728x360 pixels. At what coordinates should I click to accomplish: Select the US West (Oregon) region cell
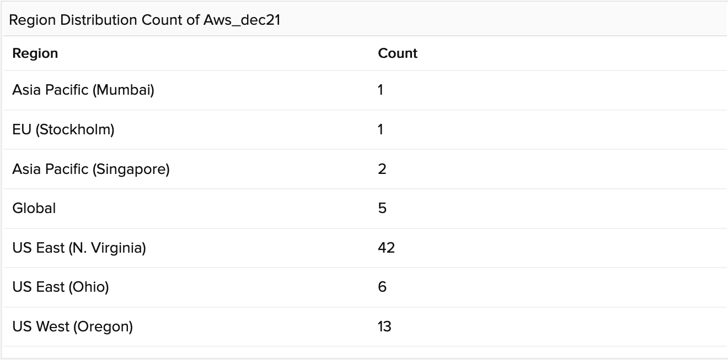point(73,326)
